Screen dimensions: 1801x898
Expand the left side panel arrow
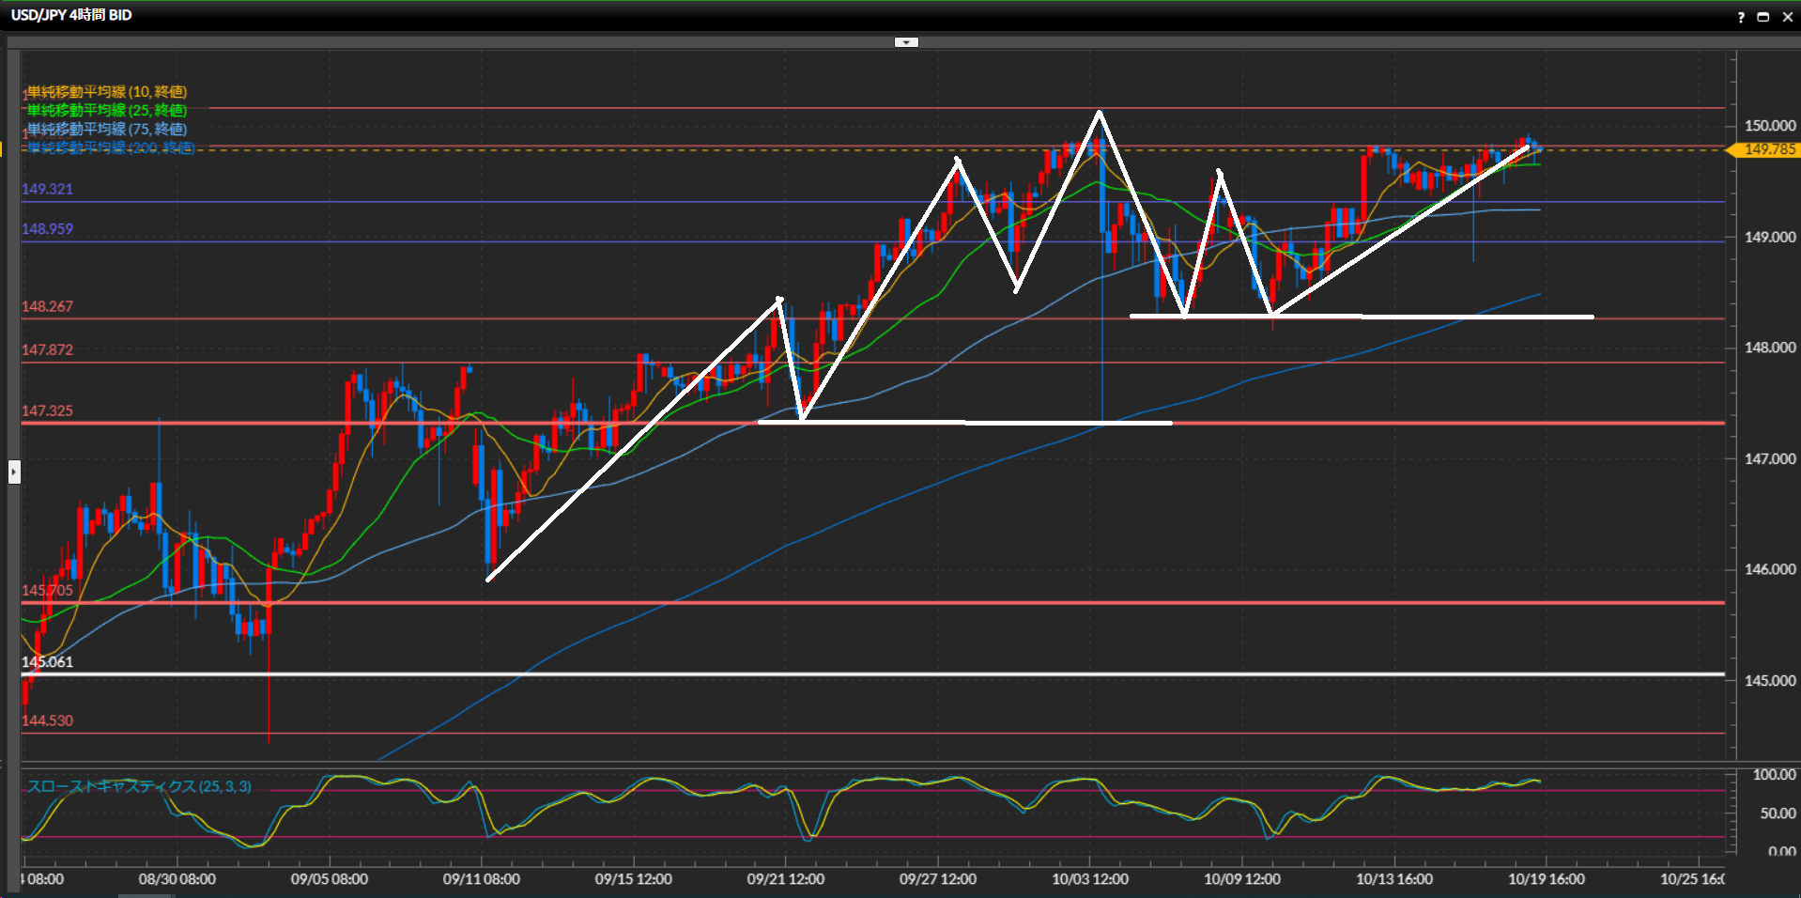pos(14,471)
